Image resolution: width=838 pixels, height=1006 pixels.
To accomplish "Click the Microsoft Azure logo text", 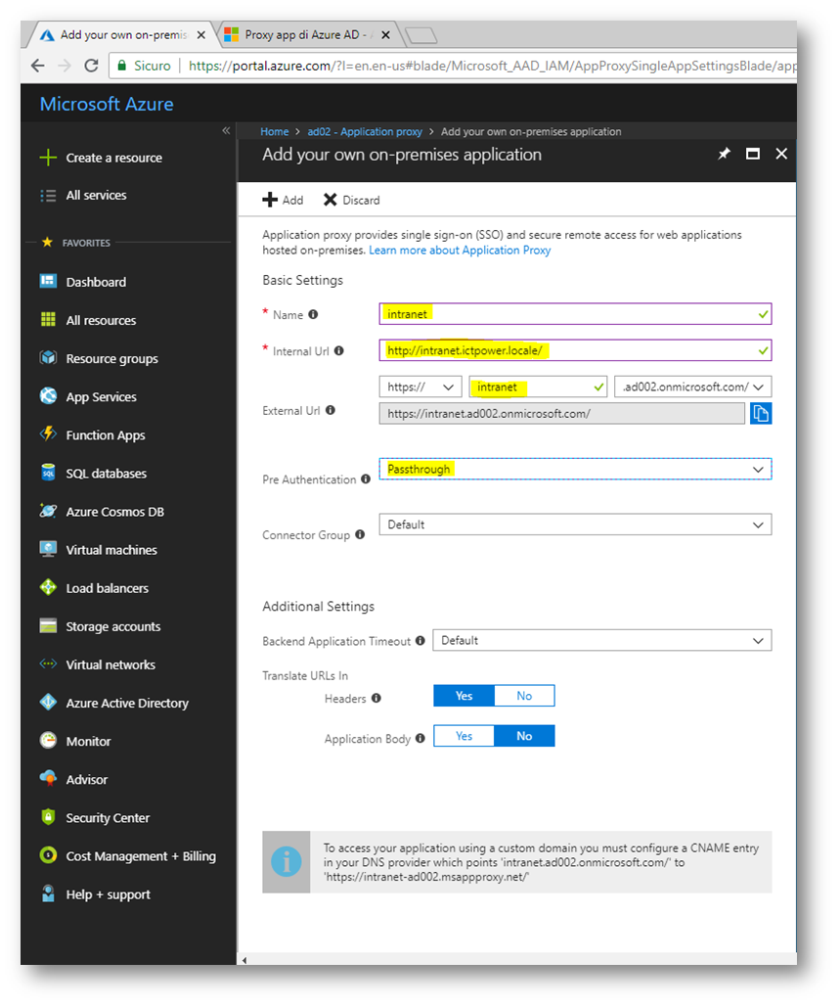I will 107,104.
